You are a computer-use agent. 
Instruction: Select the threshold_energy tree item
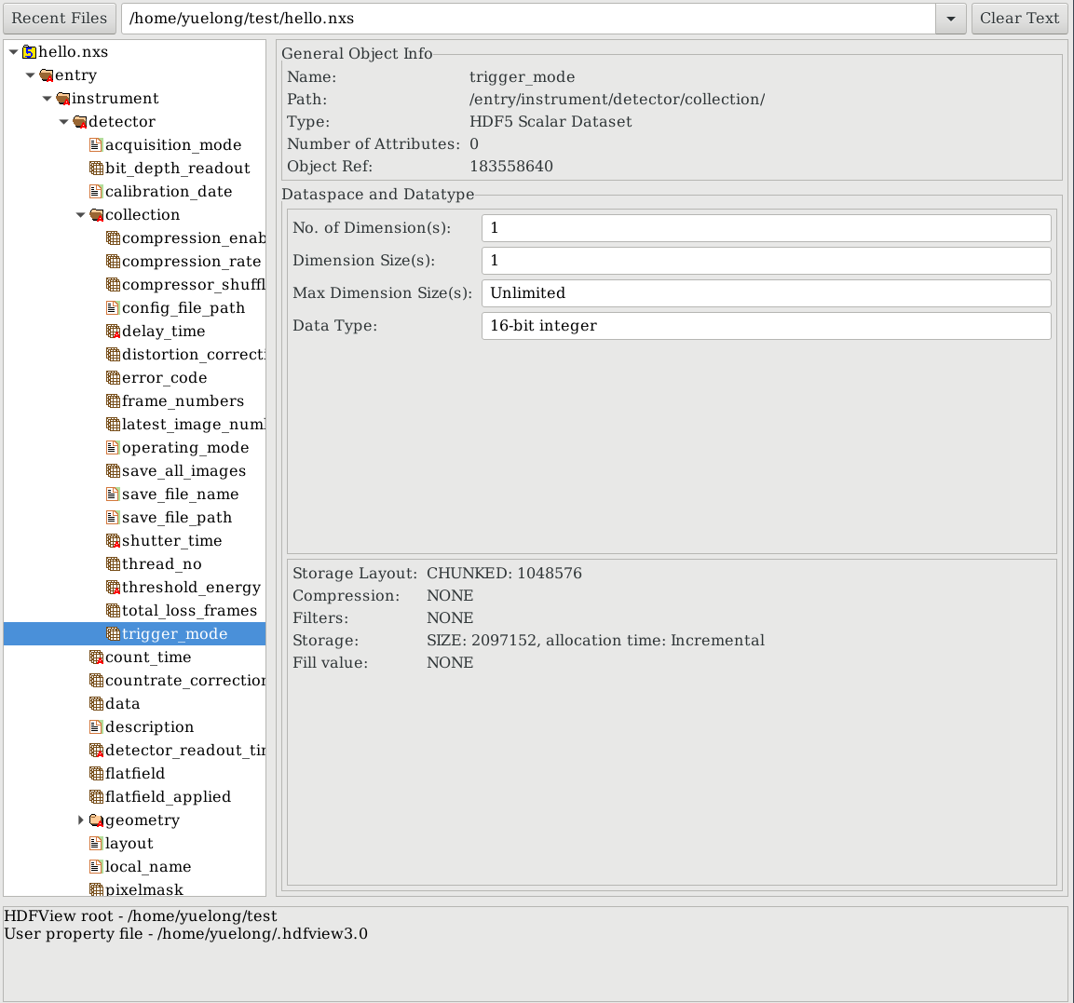191,588
